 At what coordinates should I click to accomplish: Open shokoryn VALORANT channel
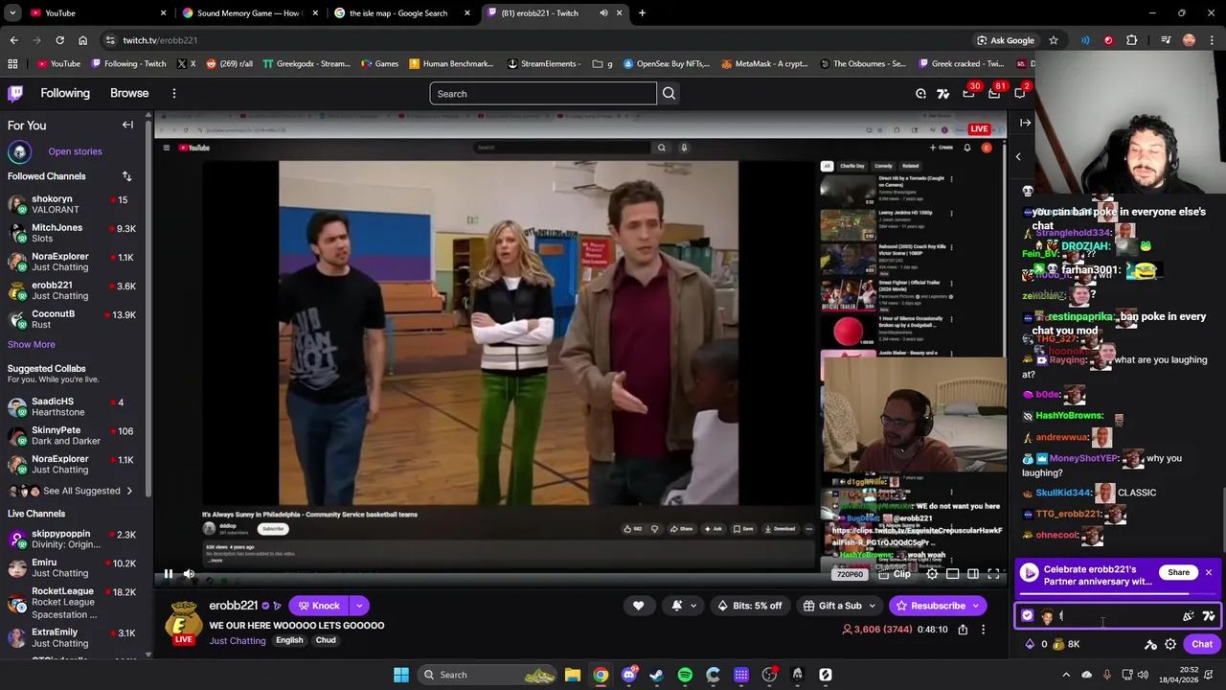pos(74,205)
